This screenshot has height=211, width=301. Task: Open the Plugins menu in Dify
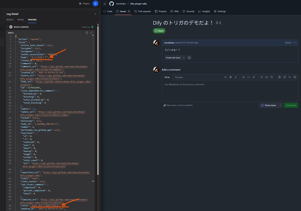84,4
